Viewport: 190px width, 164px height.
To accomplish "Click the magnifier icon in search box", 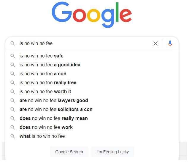I will 13,43.
